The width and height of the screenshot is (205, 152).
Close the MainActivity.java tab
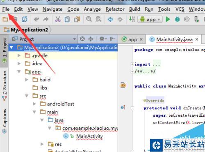[x=197, y=39]
